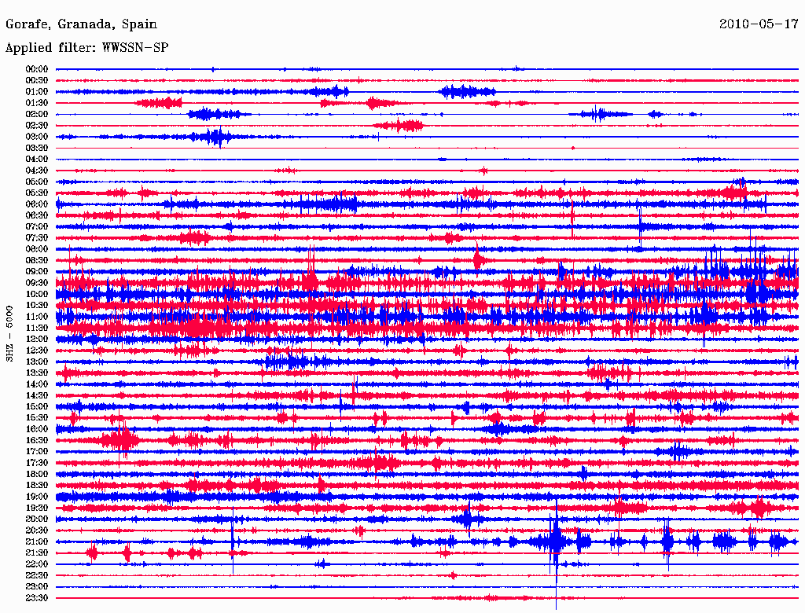Select the 13:00 time label
Image resolution: width=805 pixels, height=613 pixels.
click(36, 362)
